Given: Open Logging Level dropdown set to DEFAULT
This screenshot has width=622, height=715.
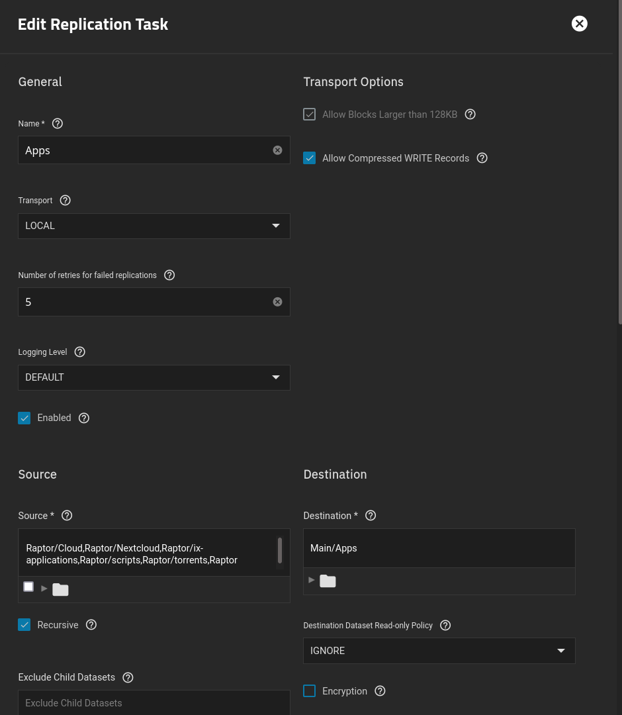Looking at the screenshot, I should (154, 377).
